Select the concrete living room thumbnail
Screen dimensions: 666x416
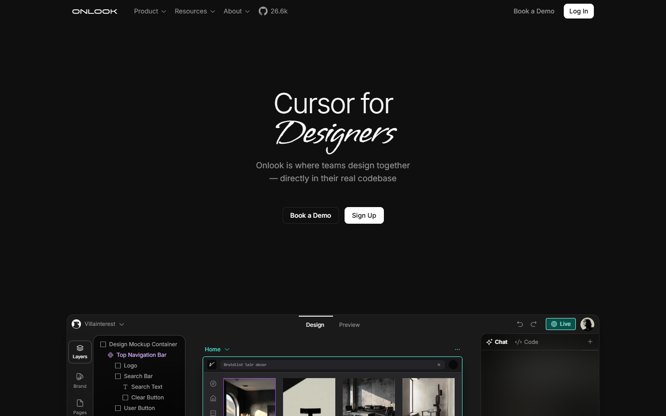(369, 397)
